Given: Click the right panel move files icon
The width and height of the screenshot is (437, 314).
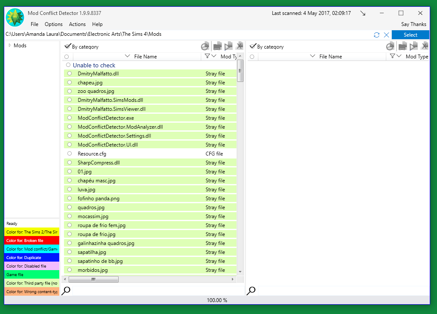Looking at the screenshot, I should coord(402,46).
